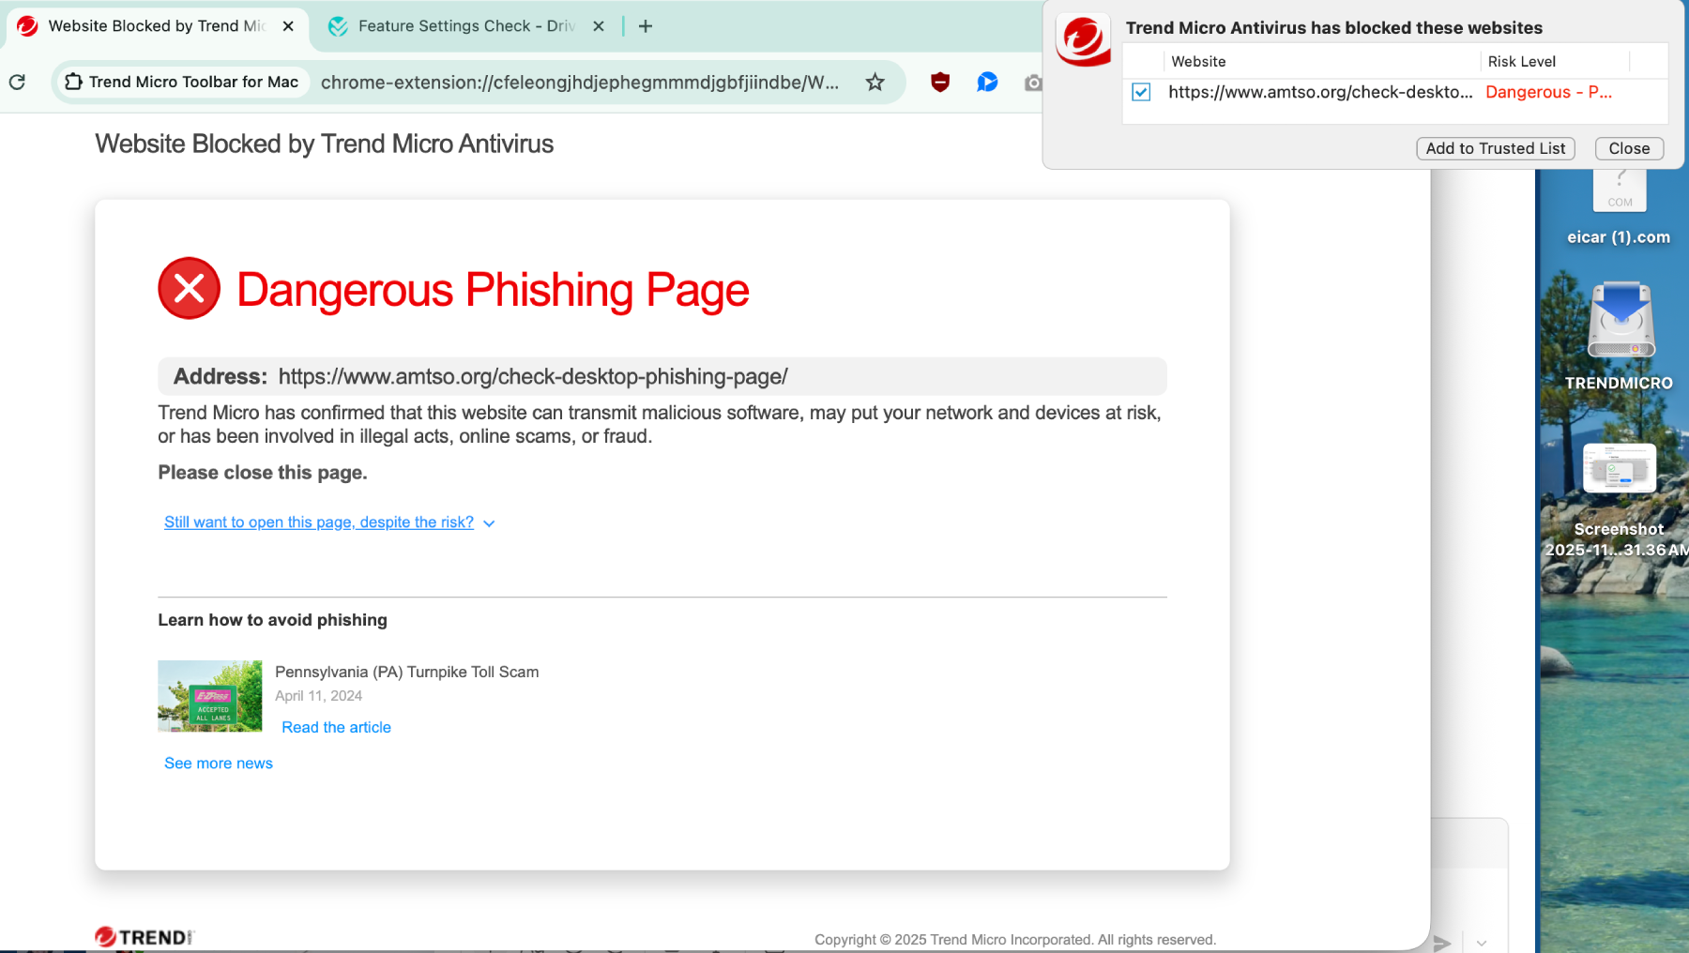Viewport: 1689px width, 953px height.
Task: Expand 'Still want to open this page, despite the risk?'
Action: 319,522
